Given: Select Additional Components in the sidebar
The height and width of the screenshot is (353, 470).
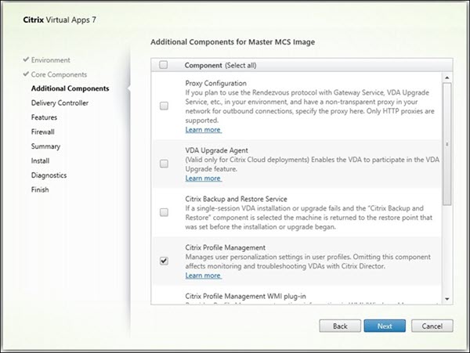Looking at the screenshot, I should pyautogui.click(x=70, y=88).
